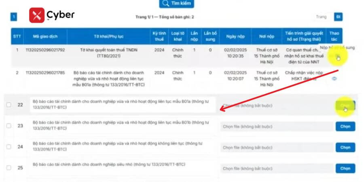Tick the checkbox for row 22
This screenshot has width=364, height=182.
[9, 105]
